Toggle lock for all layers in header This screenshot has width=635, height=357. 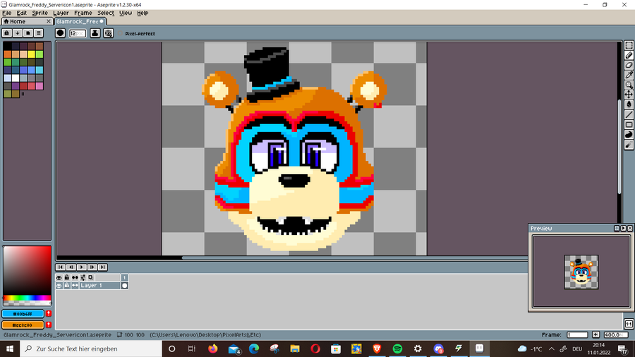[67, 278]
